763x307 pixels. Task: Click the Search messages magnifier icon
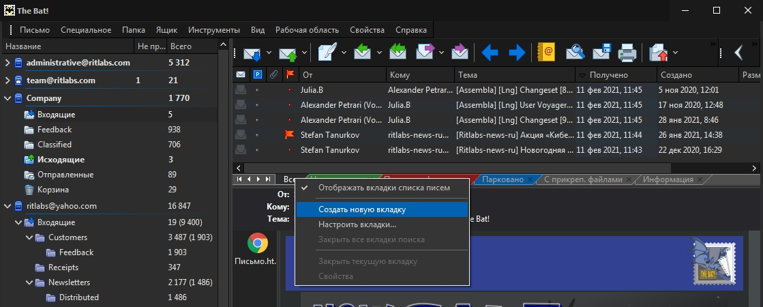(575, 52)
